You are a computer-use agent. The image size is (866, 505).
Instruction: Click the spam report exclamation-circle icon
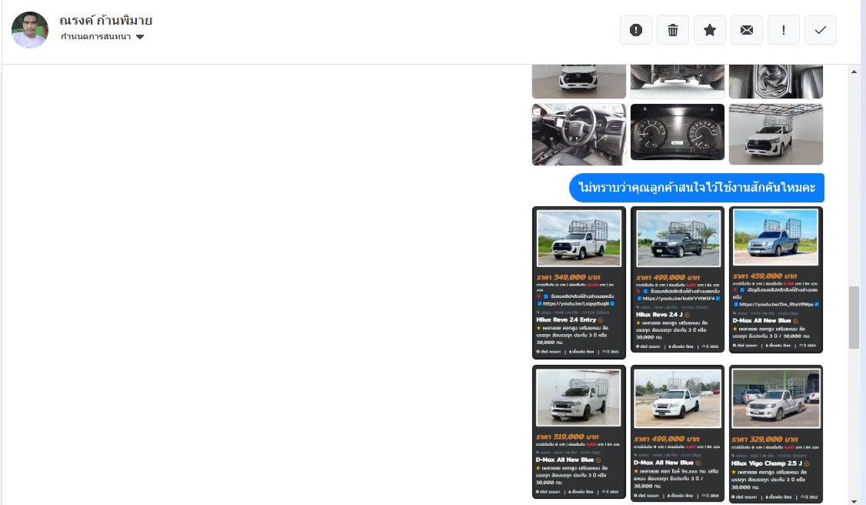(x=636, y=30)
